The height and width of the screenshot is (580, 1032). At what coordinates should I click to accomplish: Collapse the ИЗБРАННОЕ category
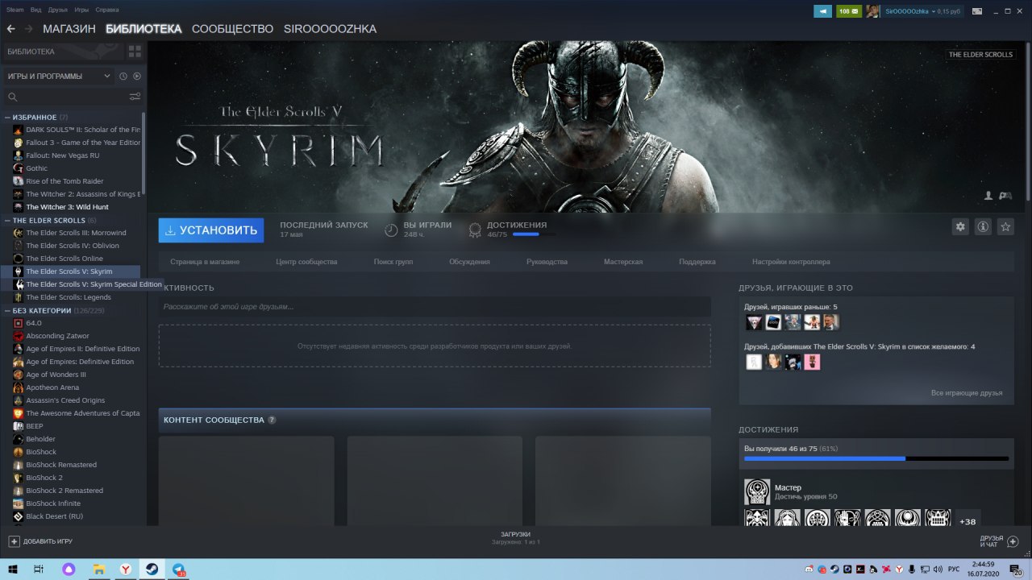pos(7,118)
